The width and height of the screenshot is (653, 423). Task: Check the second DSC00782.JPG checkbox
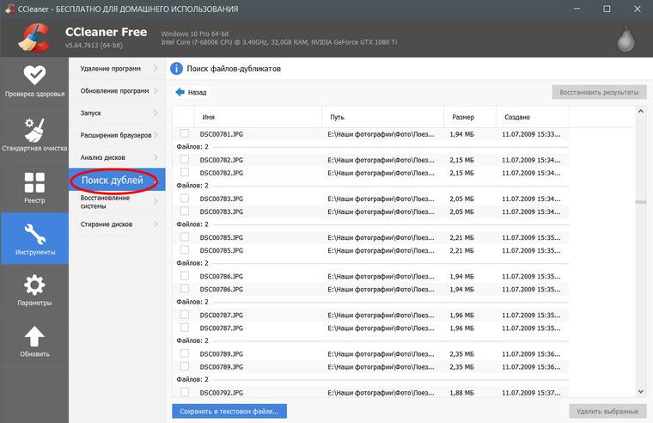tap(185, 172)
